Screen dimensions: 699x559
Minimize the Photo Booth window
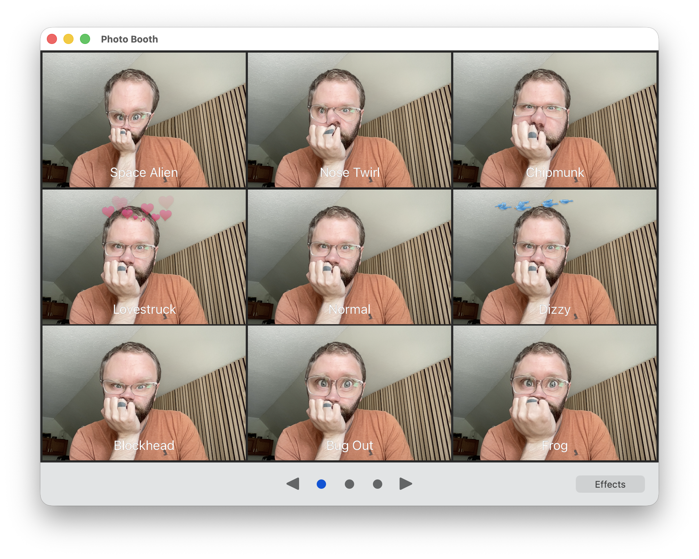tap(68, 39)
